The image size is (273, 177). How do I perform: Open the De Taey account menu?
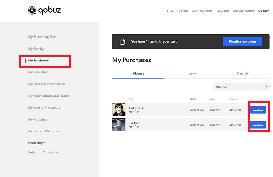tap(263, 11)
